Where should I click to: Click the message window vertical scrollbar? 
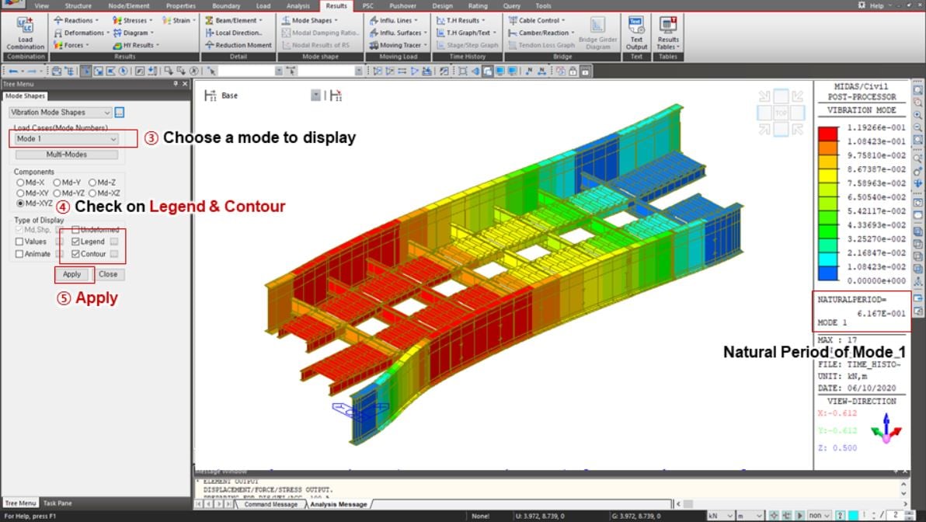click(903, 489)
